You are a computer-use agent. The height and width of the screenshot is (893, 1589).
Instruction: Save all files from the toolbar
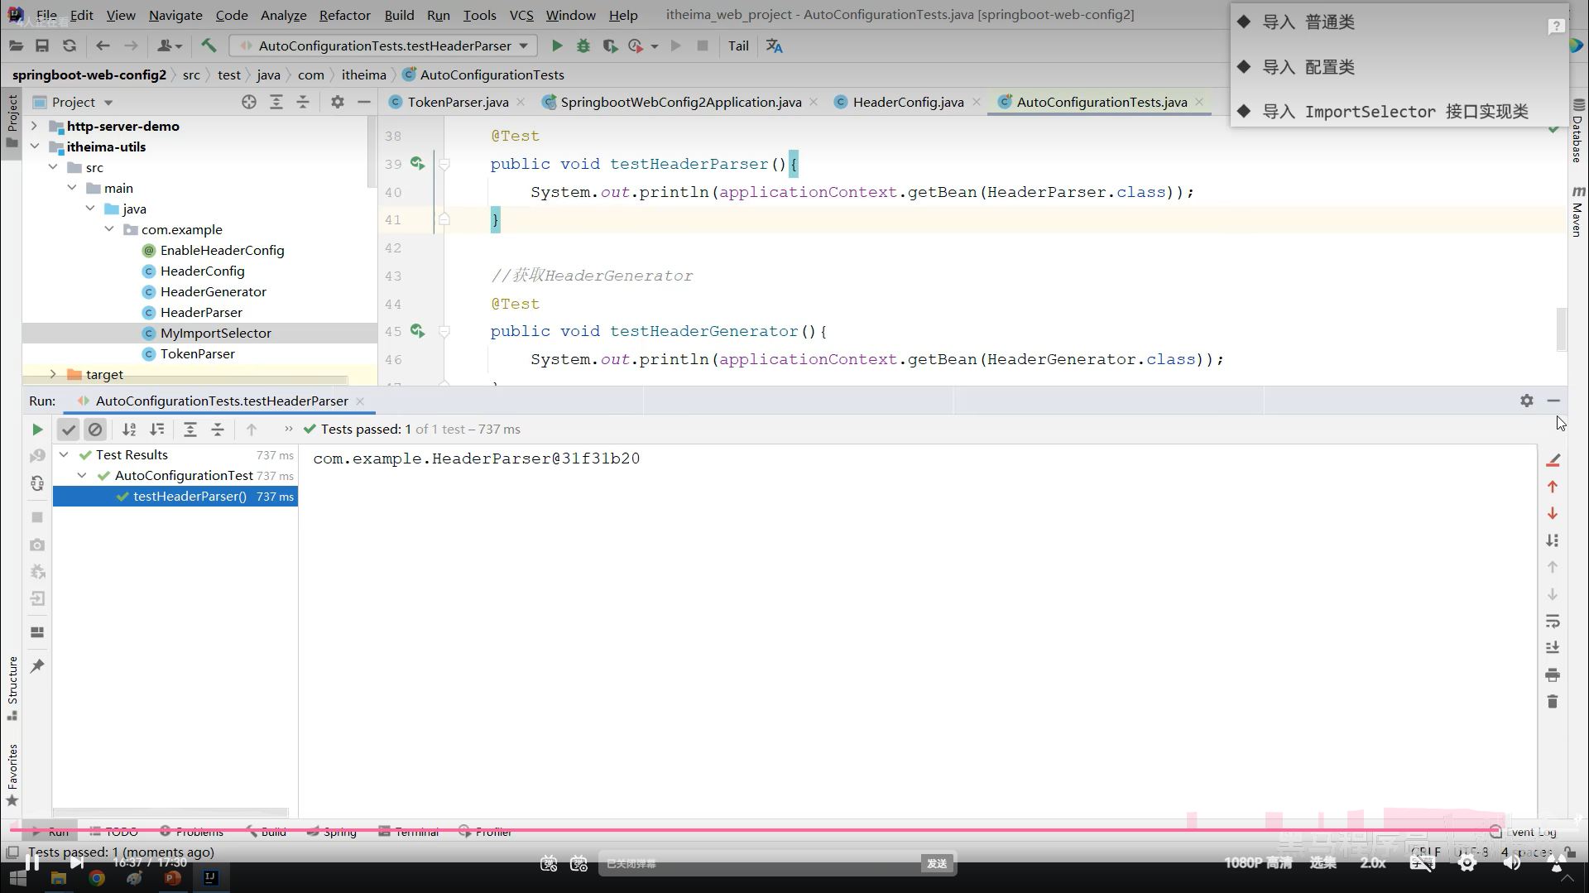click(42, 46)
